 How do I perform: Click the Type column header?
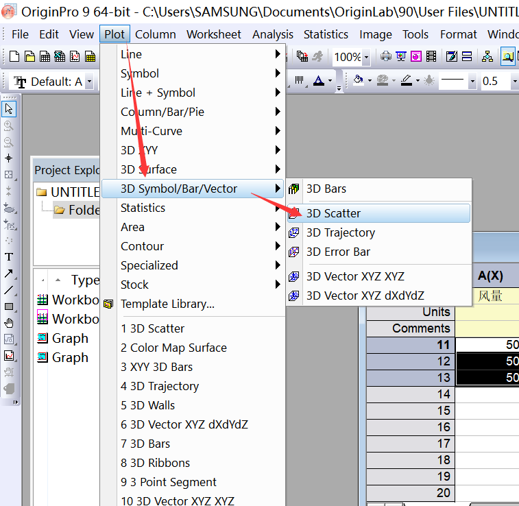click(85, 280)
